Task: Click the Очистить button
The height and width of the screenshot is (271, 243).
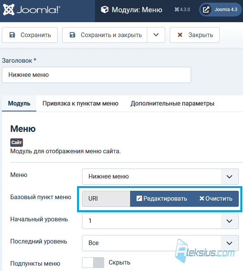Action: [216, 199]
